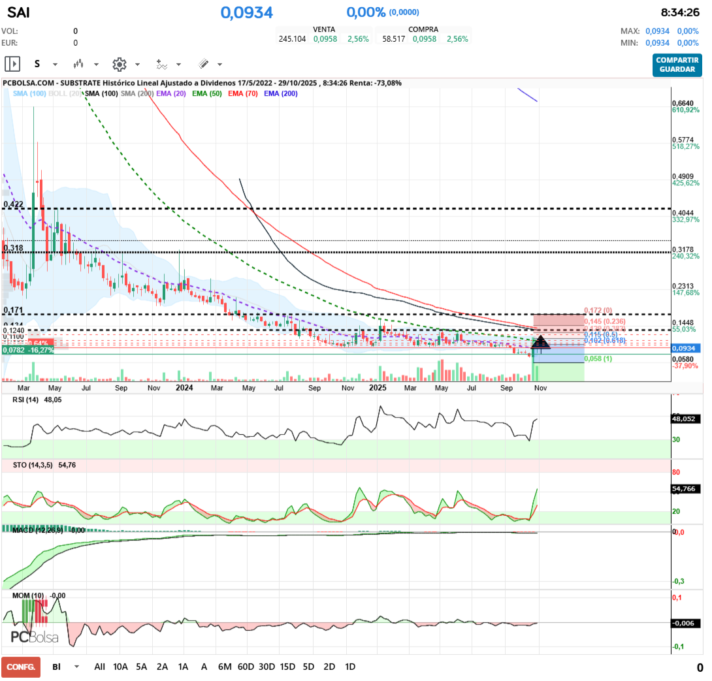The image size is (712, 681).
Task: Toggle the EMA (50) indicator legend
Action: click(206, 94)
